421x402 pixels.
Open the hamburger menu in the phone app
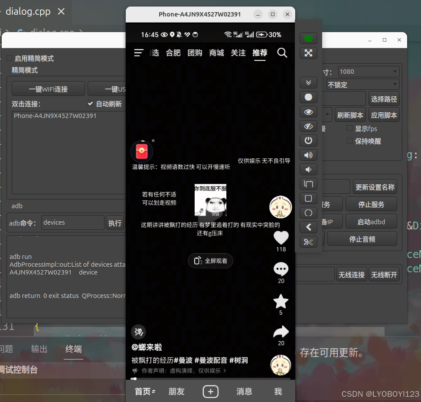point(139,52)
